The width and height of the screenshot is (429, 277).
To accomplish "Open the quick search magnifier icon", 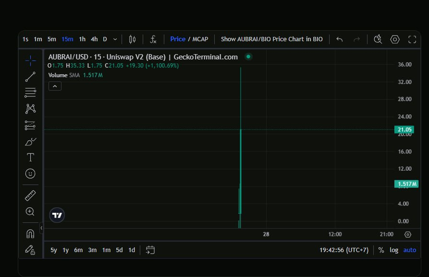I will point(378,39).
